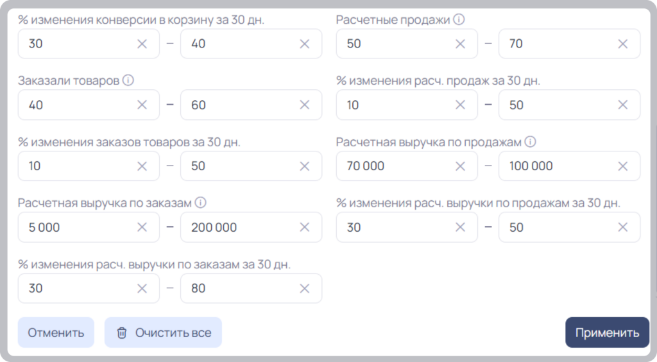Show info tooltip for Расчетные продажи

pos(459,19)
